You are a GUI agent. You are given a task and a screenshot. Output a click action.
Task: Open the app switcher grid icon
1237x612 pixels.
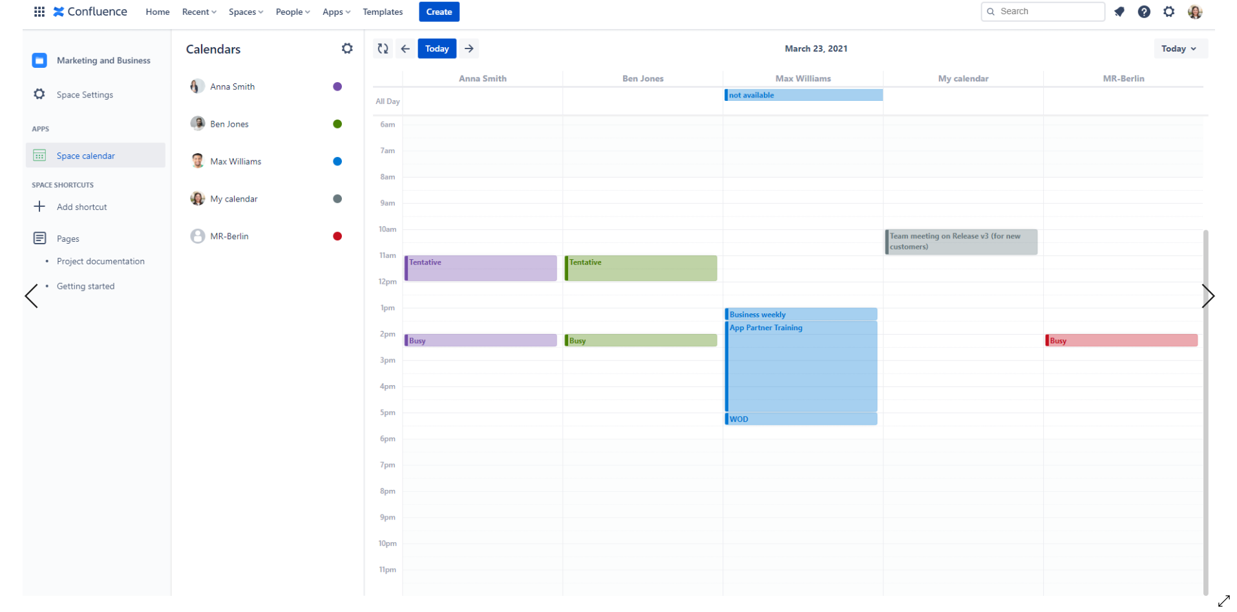(x=39, y=12)
